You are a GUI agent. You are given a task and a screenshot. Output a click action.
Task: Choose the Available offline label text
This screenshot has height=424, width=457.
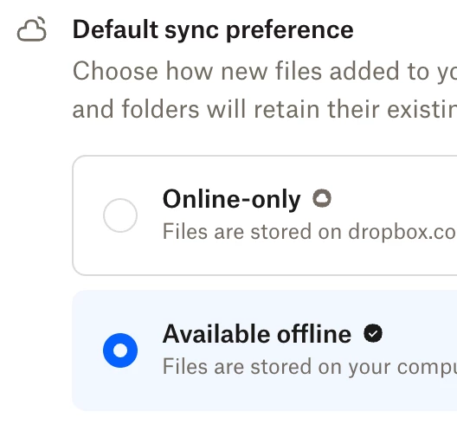pyautogui.click(x=257, y=334)
